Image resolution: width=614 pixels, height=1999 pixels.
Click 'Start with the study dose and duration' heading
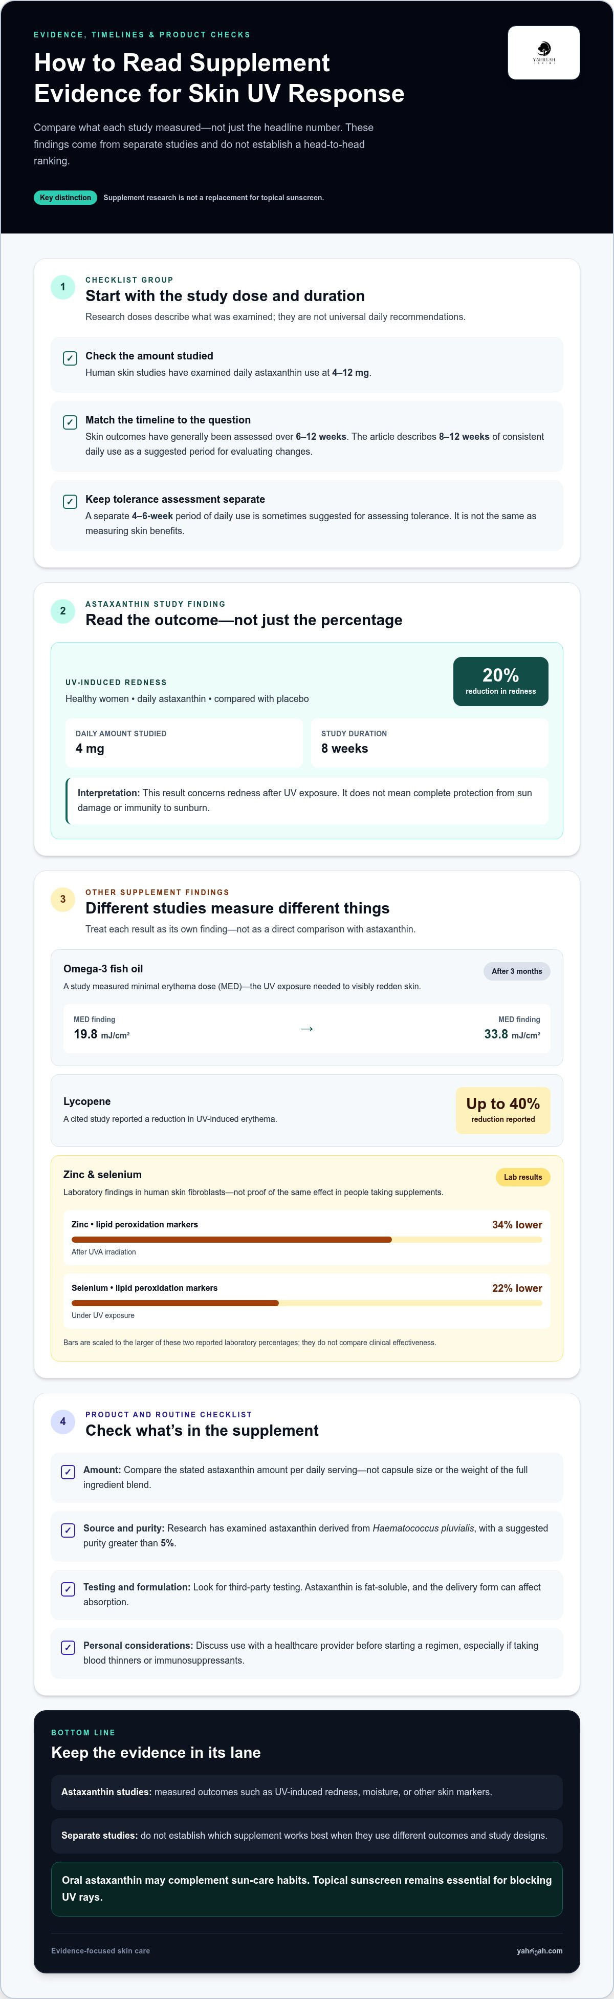[225, 295]
